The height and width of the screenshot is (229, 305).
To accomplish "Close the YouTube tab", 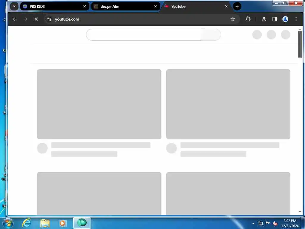I will (226, 6).
